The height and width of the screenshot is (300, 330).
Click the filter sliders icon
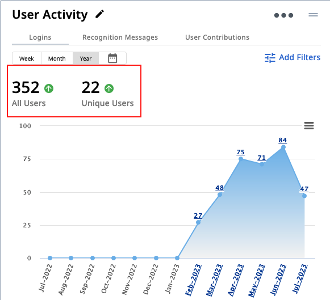(x=270, y=58)
